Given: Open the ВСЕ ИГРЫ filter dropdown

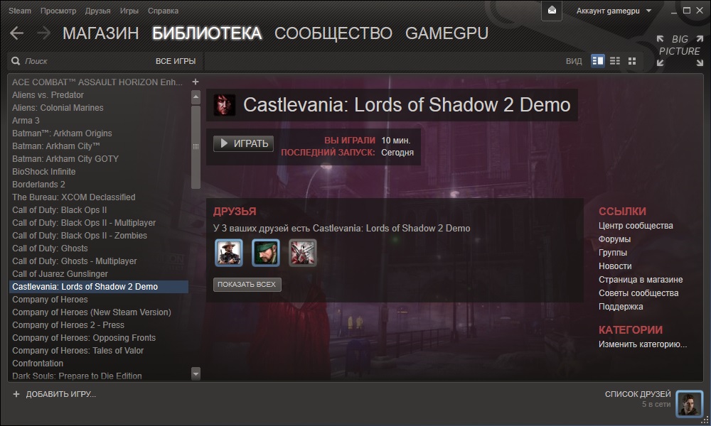Looking at the screenshot, I should click(176, 61).
